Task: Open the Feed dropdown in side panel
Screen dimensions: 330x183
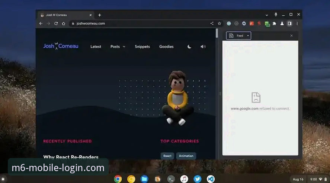Action: tap(238, 36)
